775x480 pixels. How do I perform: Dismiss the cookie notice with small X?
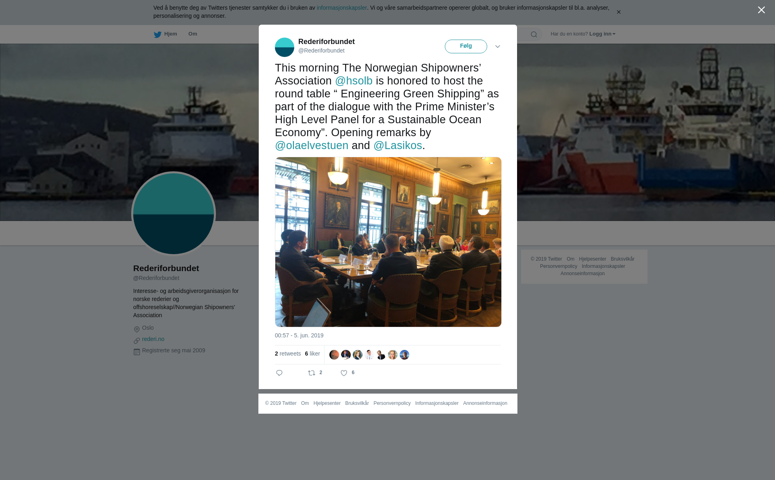click(618, 12)
